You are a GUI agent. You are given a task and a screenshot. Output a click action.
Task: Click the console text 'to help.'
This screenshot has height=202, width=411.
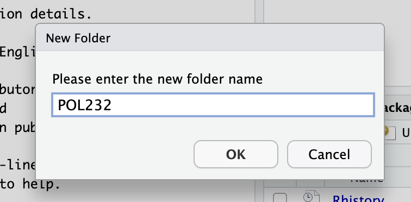point(30,184)
